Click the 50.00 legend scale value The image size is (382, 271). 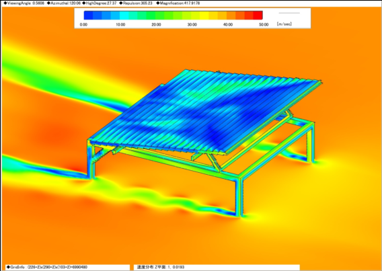tap(264, 25)
